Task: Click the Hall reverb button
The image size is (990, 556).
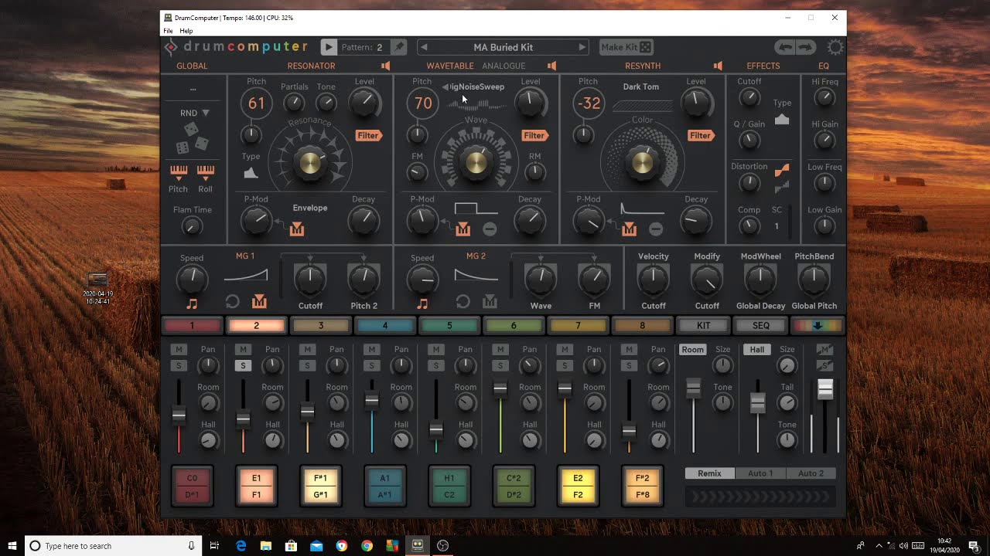Action: click(x=757, y=350)
